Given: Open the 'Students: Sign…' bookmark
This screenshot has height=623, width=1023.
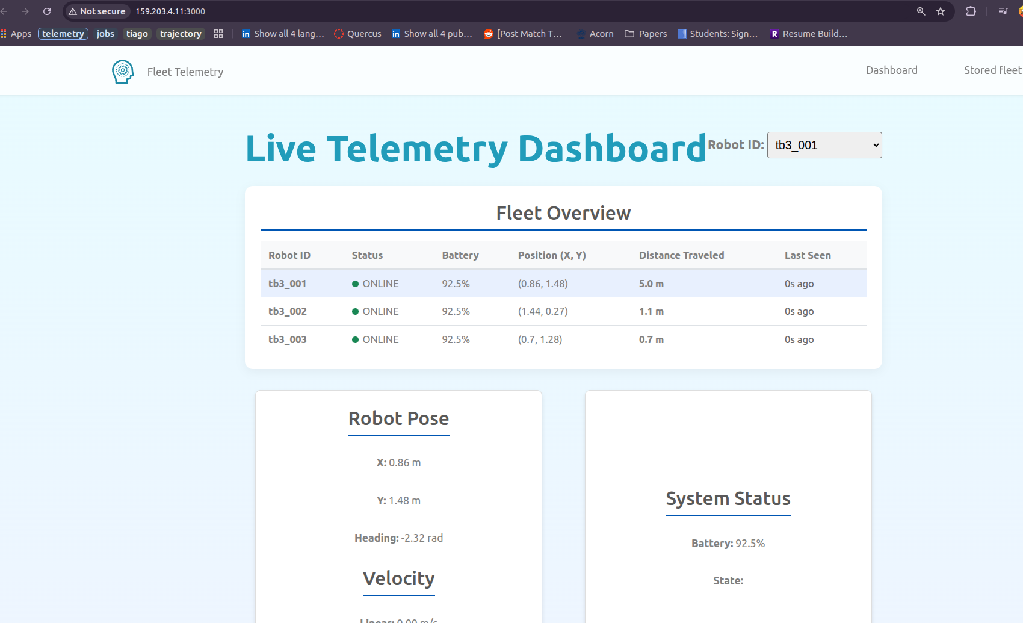Looking at the screenshot, I should (717, 34).
